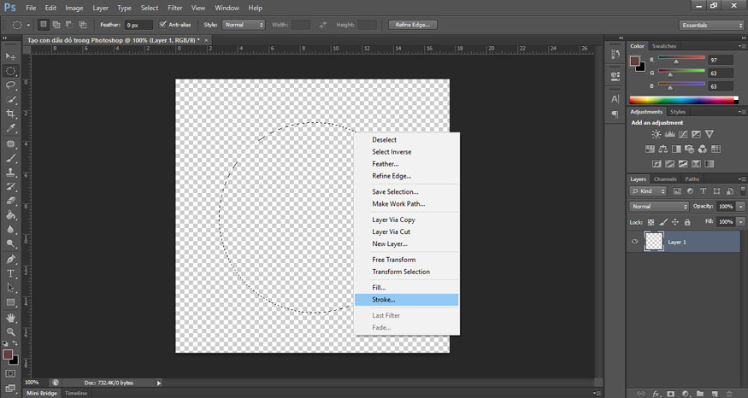Select the Horizontal Type tool
The height and width of the screenshot is (398, 748).
10,273
